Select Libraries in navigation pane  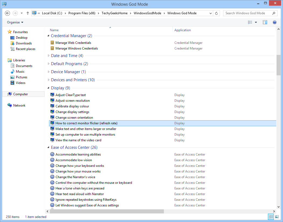pos(19,60)
